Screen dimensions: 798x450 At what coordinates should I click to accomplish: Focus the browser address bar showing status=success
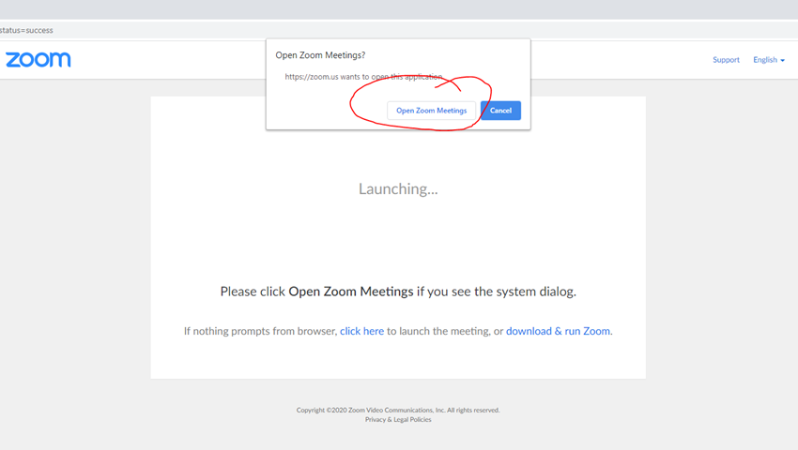(x=188, y=30)
